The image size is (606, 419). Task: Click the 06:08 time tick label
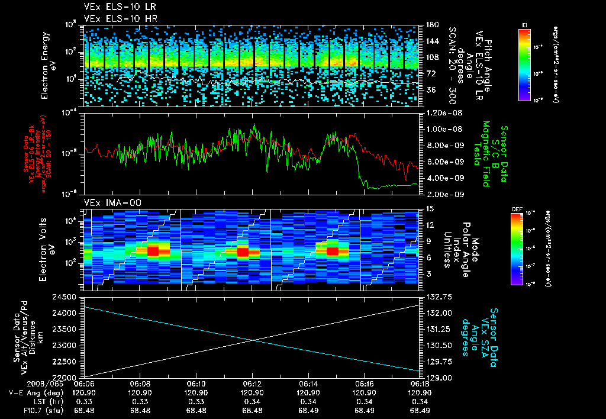tap(140, 385)
